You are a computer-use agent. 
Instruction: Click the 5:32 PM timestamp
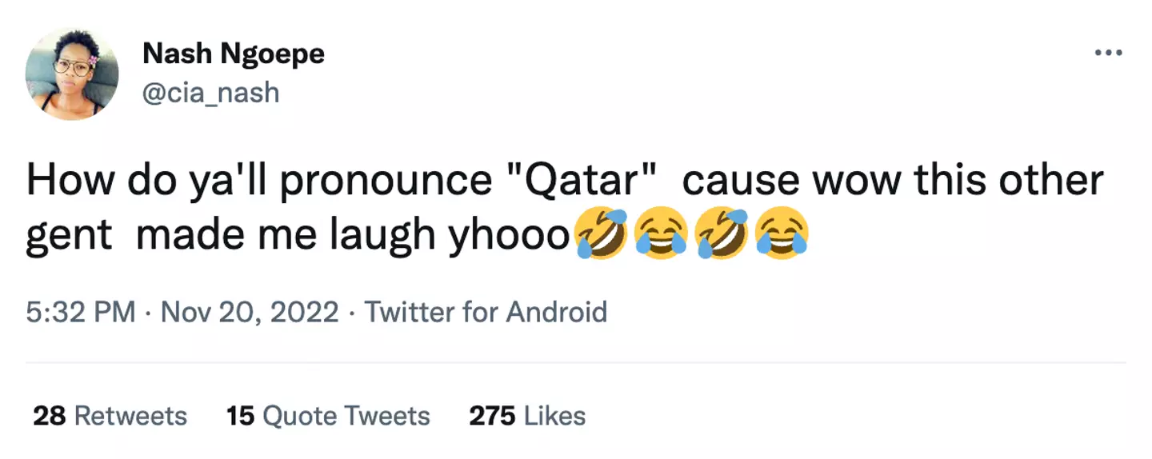[80, 311]
